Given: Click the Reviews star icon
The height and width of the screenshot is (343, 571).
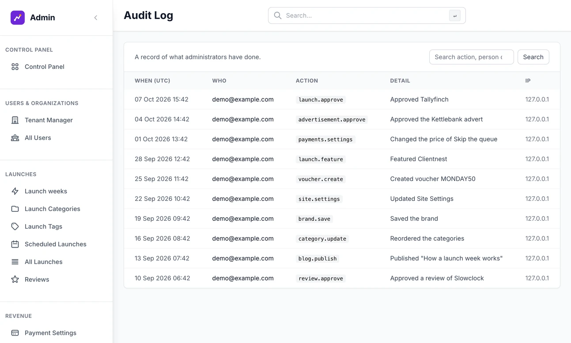Looking at the screenshot, I should click(x=15, y=279).
